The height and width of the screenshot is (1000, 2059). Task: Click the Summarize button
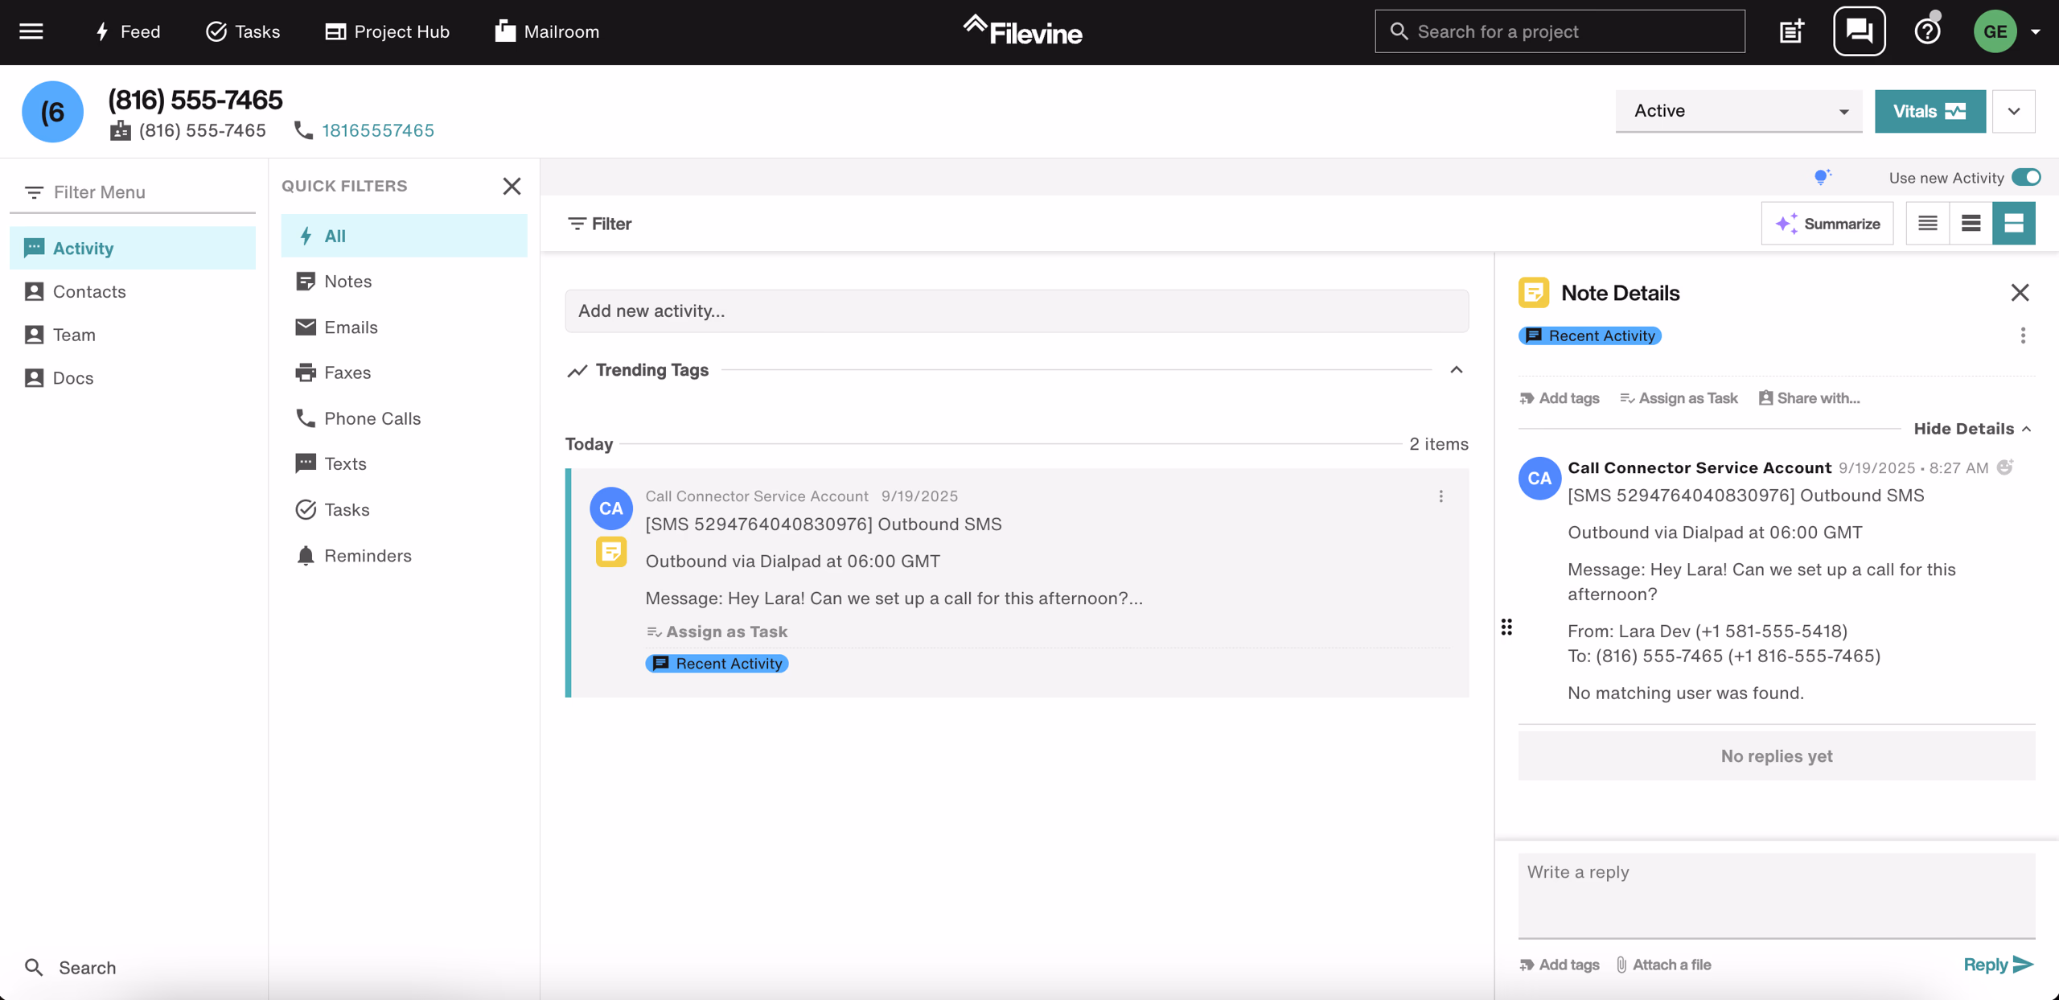(x=1827, y=224)
